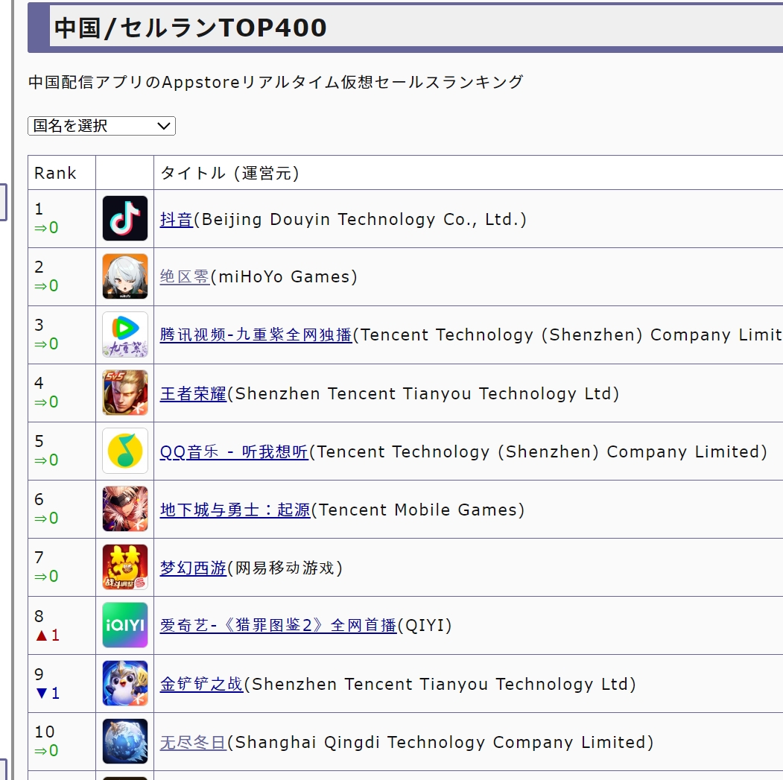Image resolution: width=783 pixels, height=780 pixels.
Task: Open the 绝区零 title link
Action: tap(185, 276)
